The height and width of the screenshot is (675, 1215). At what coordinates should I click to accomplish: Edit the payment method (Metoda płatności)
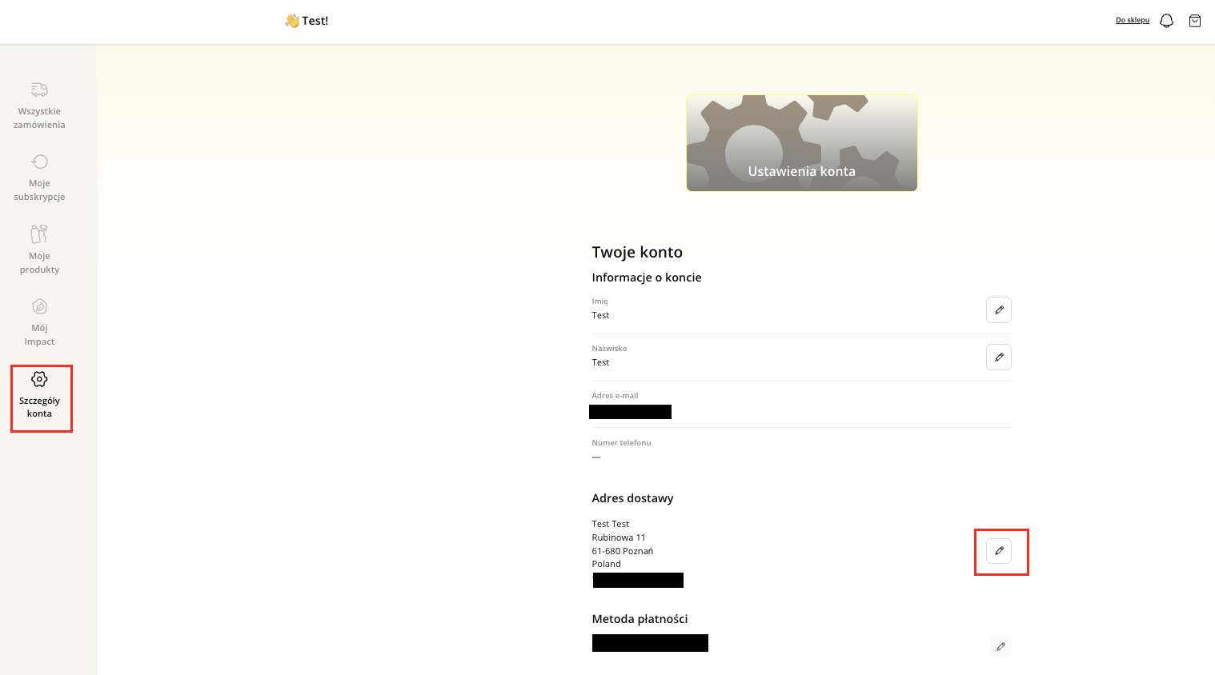(1000, 646)
